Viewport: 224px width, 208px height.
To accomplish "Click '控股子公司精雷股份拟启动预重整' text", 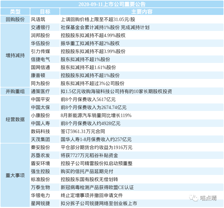I will pos(97,163).
